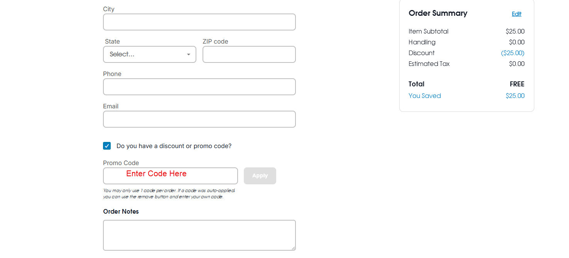Click the Order Summary heading
Viewport: 569px width, 258px height.
point(438,13)
